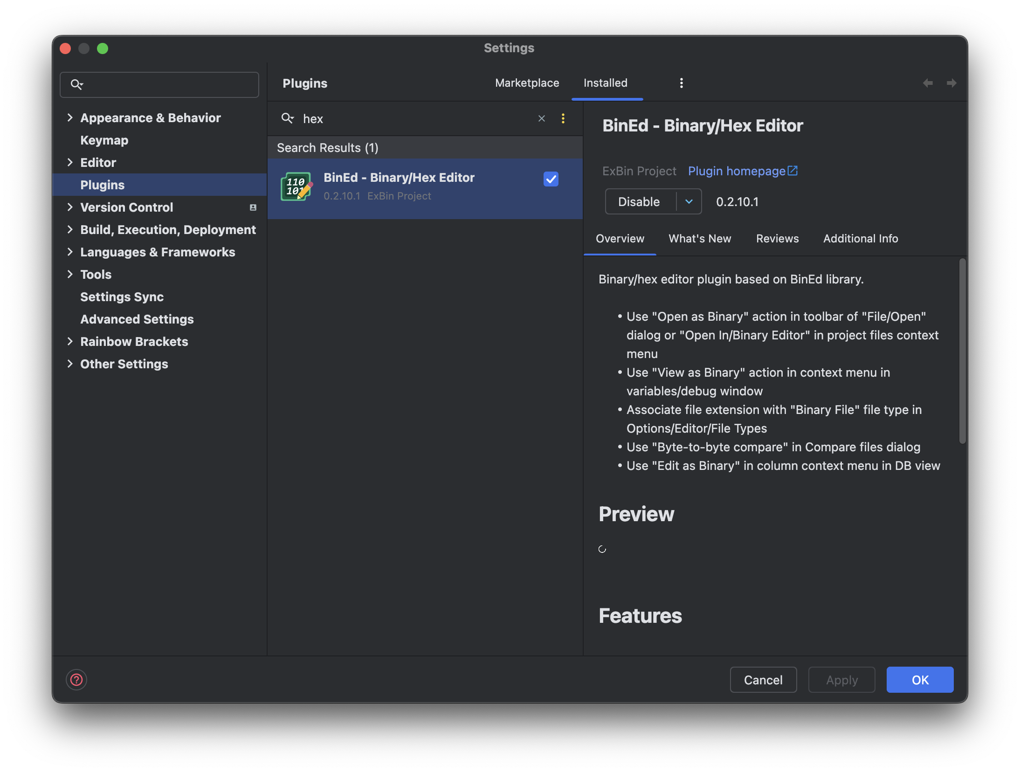
Task: Click the Version Control project-level indicator icon
Action: click(x=253, y=207)
